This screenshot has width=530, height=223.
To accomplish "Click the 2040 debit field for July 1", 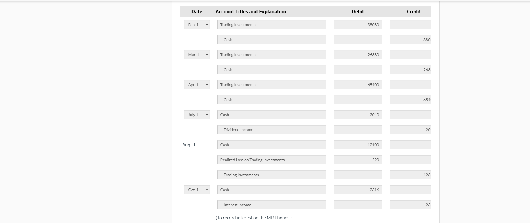I will (x=358, y=114).
